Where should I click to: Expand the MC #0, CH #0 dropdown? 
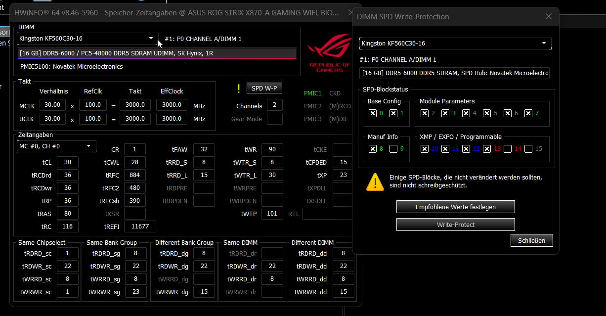click(56, 146)
